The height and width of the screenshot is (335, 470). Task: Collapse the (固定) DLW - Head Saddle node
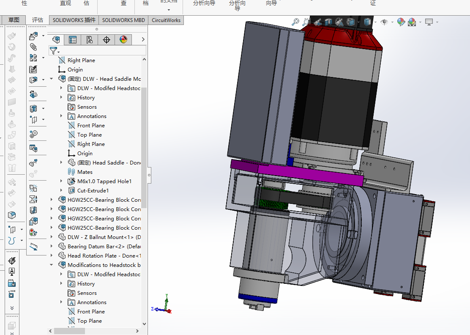pos(51,79)
